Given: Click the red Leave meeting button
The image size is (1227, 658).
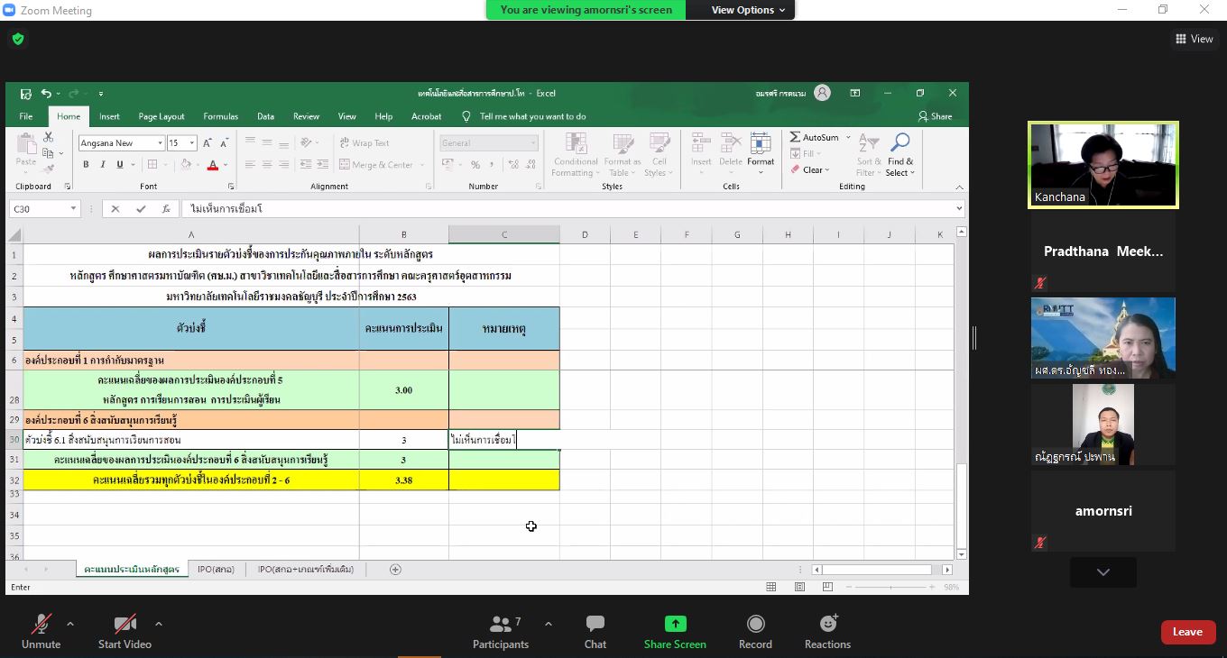Looking at the screenshot, I should click(1187, 632).
